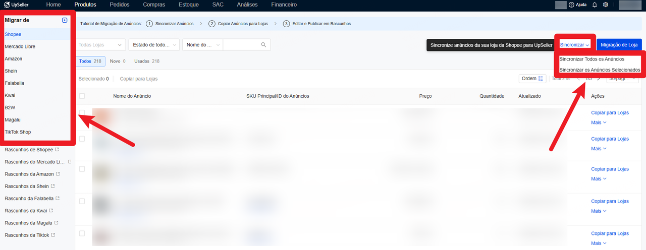This screenshot has height=250, width=646.
Task: Tick the second listing row checkbox
Action: pyautogui.click(x=82, y=139)
